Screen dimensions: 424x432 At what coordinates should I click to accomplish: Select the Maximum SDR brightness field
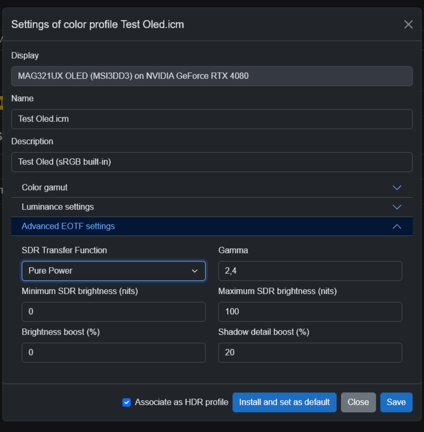click(x=310, y=312)
